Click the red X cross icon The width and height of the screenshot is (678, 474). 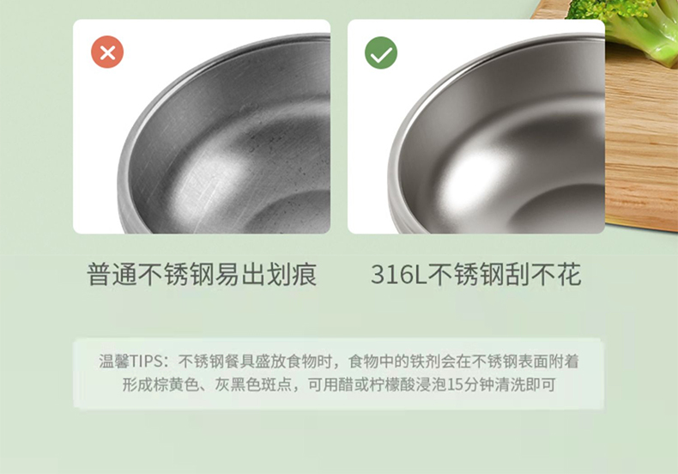click(x=107, y=52)
